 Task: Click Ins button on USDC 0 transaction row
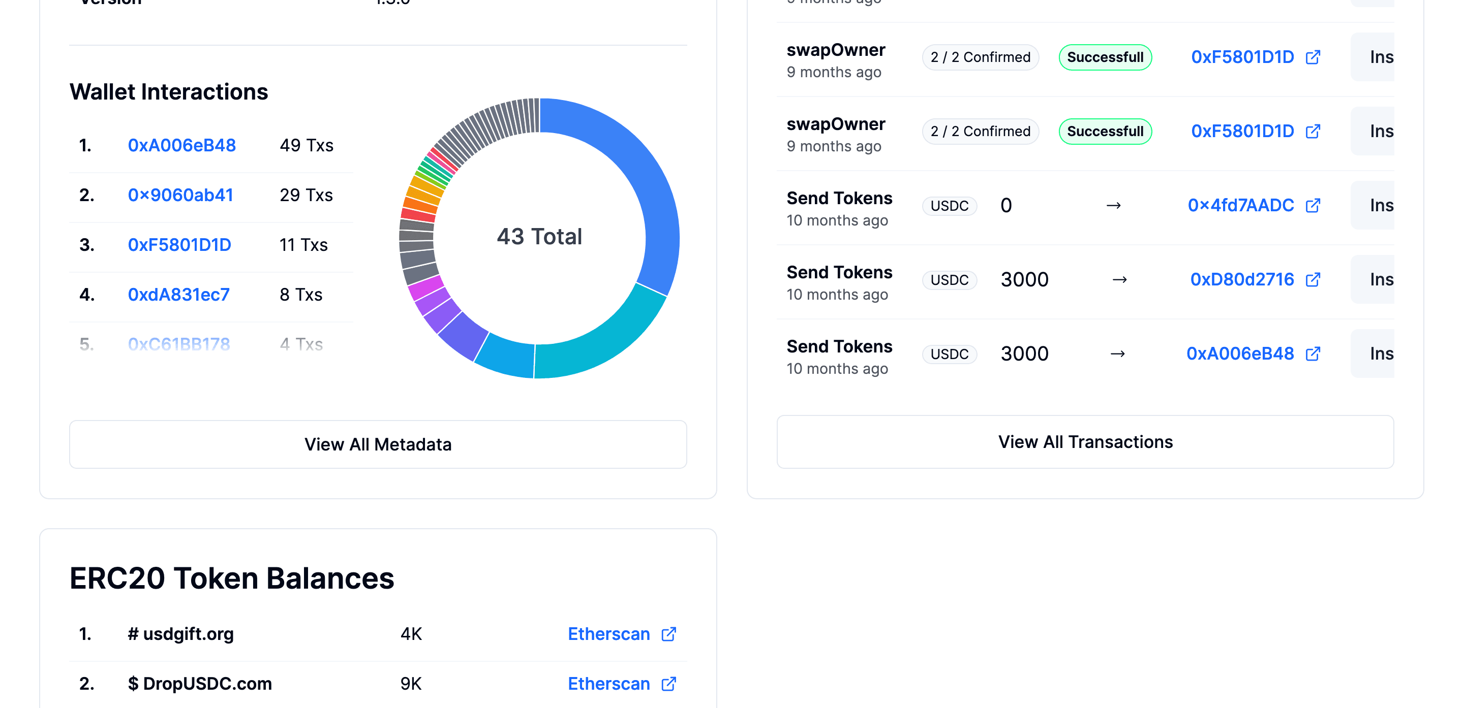tap(1377, 205)
